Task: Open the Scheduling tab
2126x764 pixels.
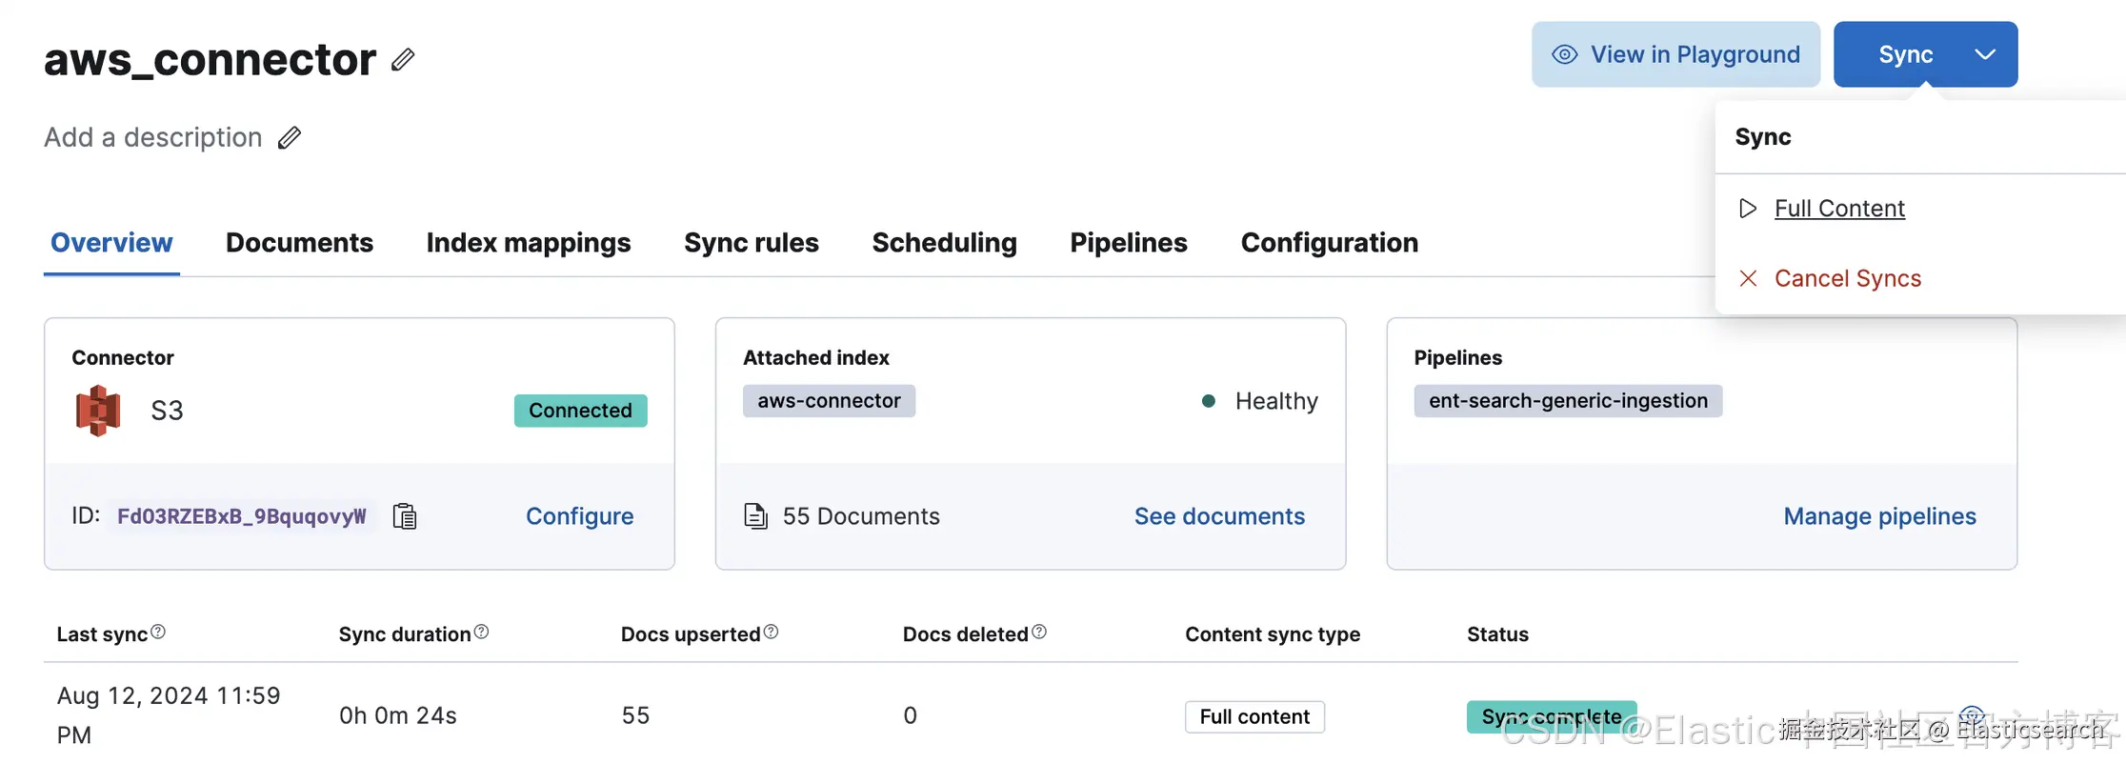Action: pyautogui.click(x=944, y=243)
